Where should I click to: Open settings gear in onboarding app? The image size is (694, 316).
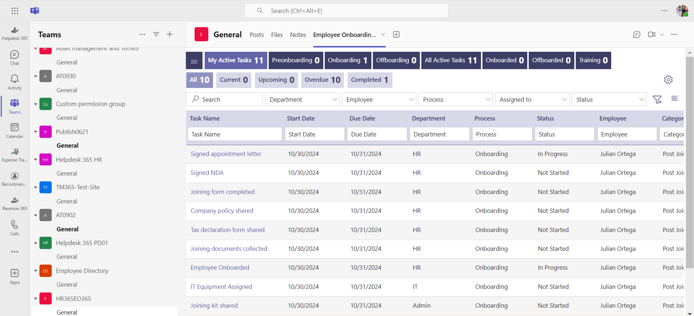click(x=668, y=80)
